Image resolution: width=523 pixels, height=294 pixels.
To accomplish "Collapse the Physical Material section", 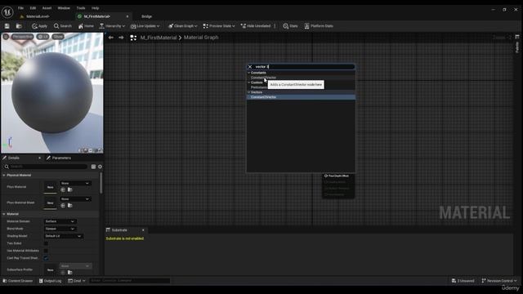I will (x=4, y=176).
